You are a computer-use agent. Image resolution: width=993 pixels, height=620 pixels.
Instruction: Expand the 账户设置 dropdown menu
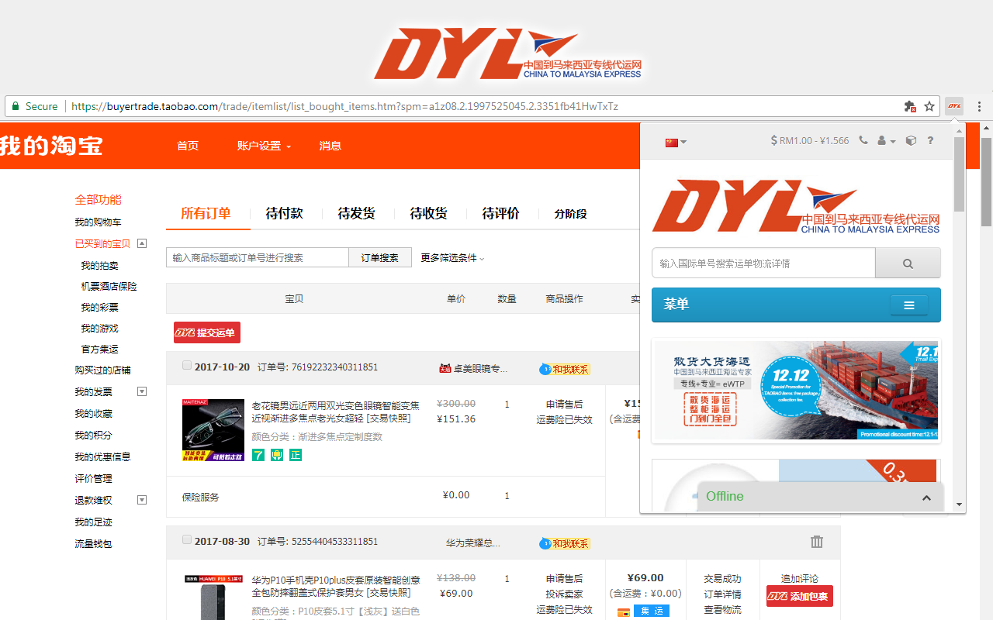264,146
